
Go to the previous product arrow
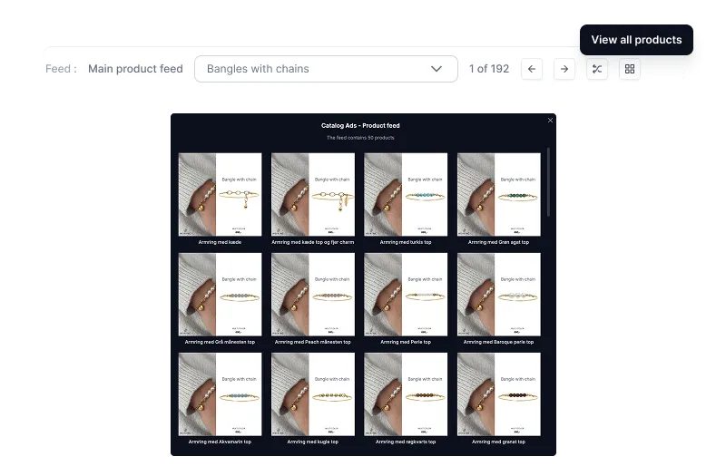point(532,69)
